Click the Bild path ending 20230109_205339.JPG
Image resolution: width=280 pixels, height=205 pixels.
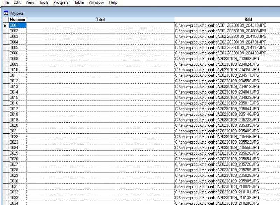[x=217, y=125]
